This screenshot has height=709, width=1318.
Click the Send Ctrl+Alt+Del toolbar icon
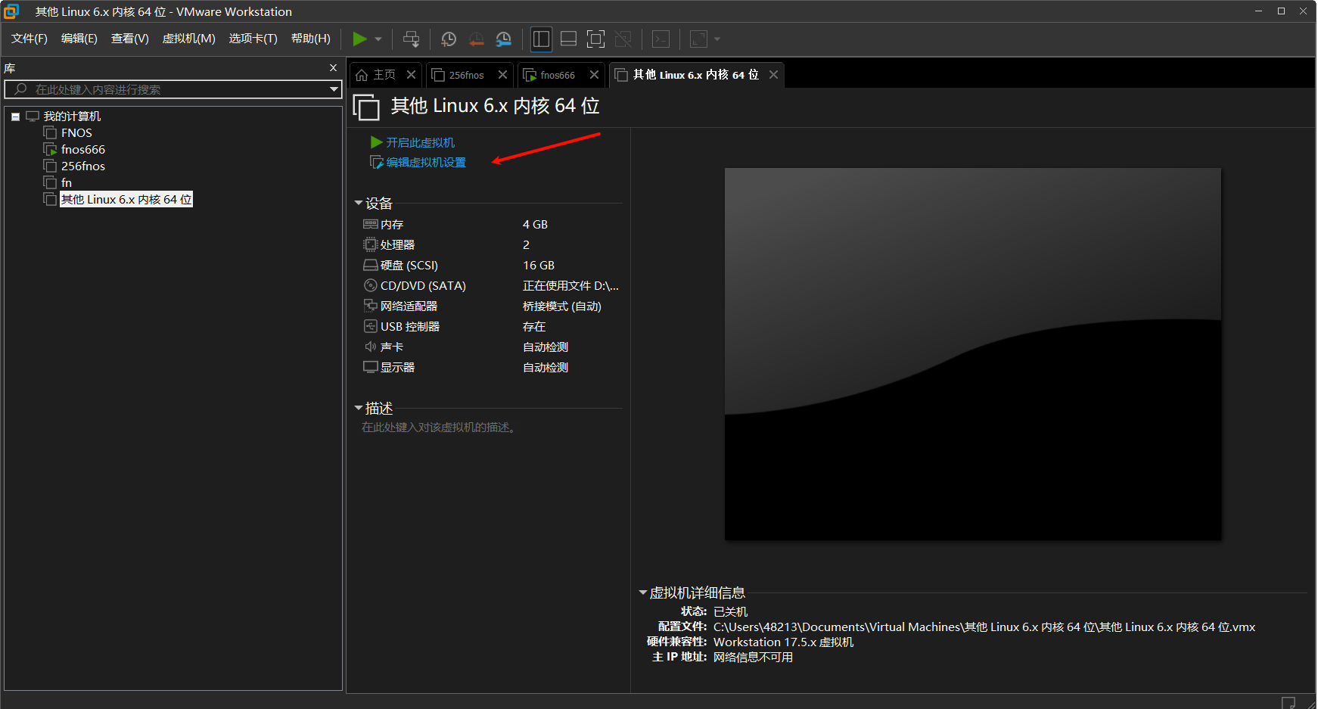[411, 39]
